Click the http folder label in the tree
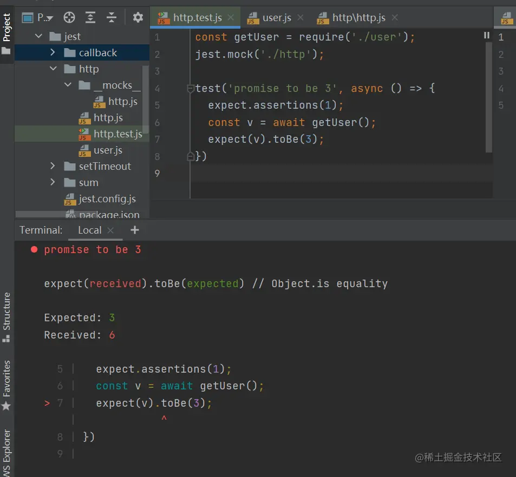Screen dimensions: 516x477 click(89, 69)
